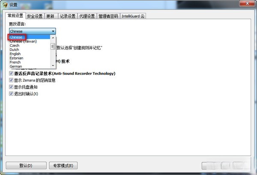Select French in the language list
This screenshot has width=257, height=175.
(x=15, y=62)
